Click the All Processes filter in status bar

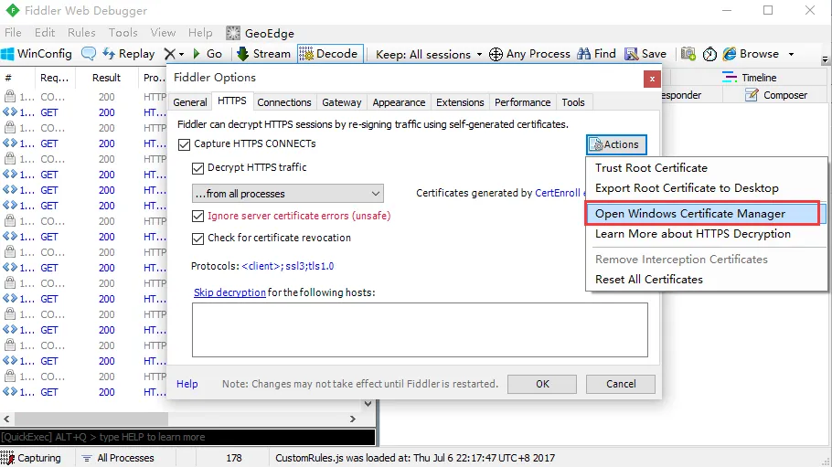pos(118,458)
